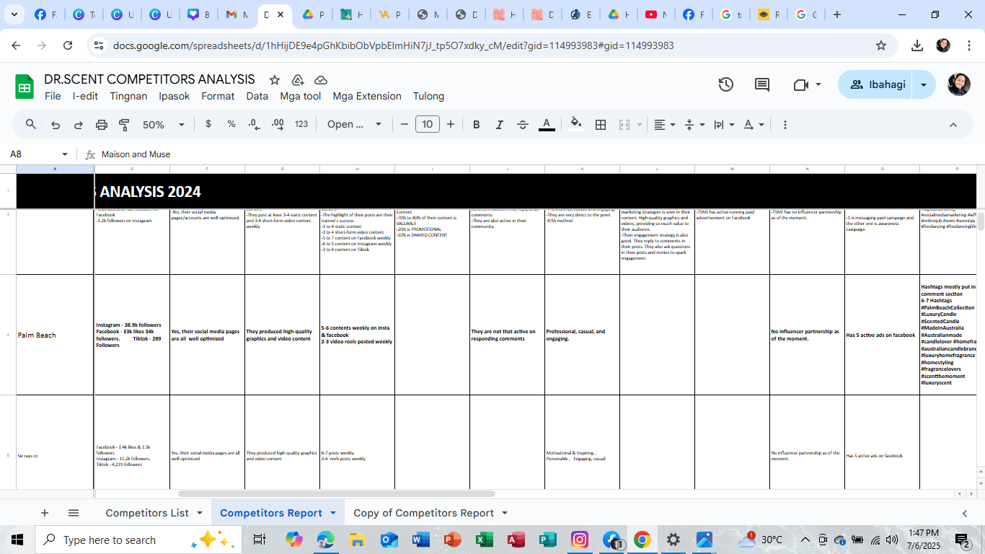Open the Competitors Report tab menu arrow
The width and height of the screenshot is (985, 554).
click(333, 513)
